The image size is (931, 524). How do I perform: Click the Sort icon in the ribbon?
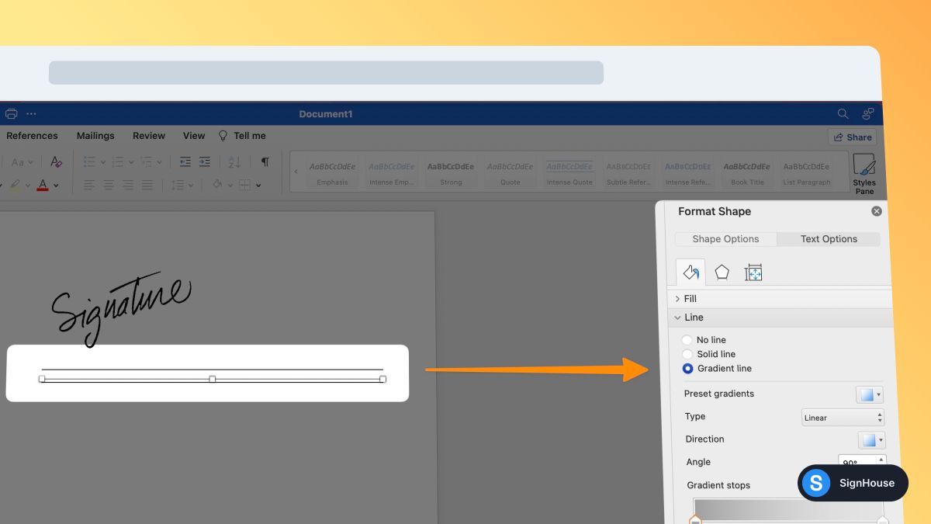[234, 161]
